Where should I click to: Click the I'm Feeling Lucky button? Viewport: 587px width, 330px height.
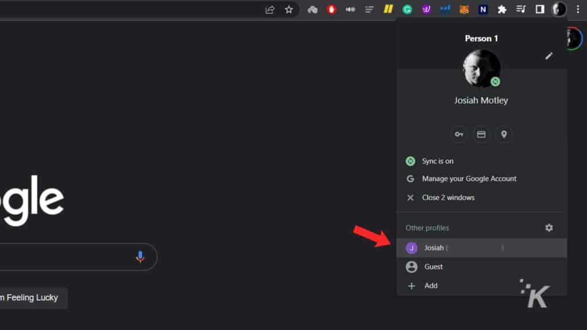tap(33, 298)
